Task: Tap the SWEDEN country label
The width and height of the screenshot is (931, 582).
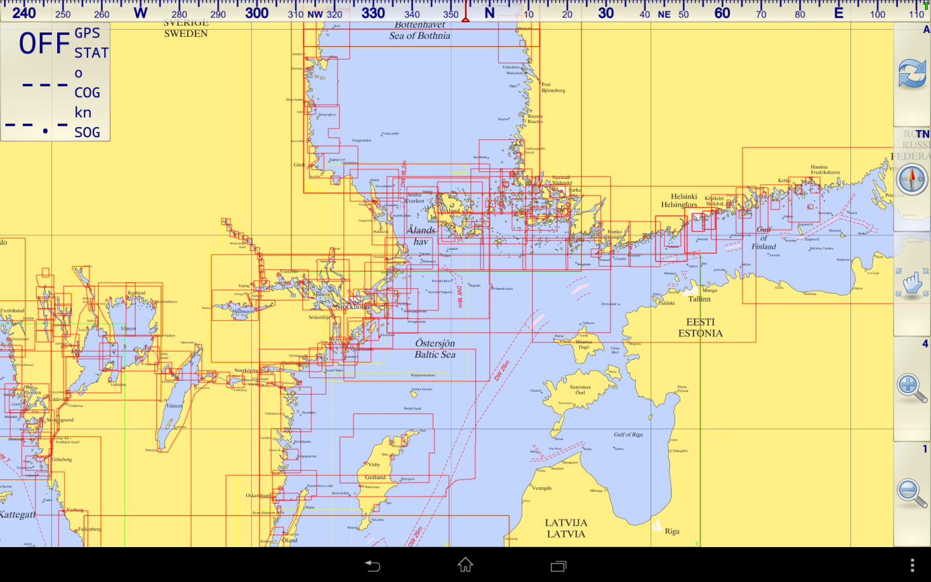Action: pos(185,34)
